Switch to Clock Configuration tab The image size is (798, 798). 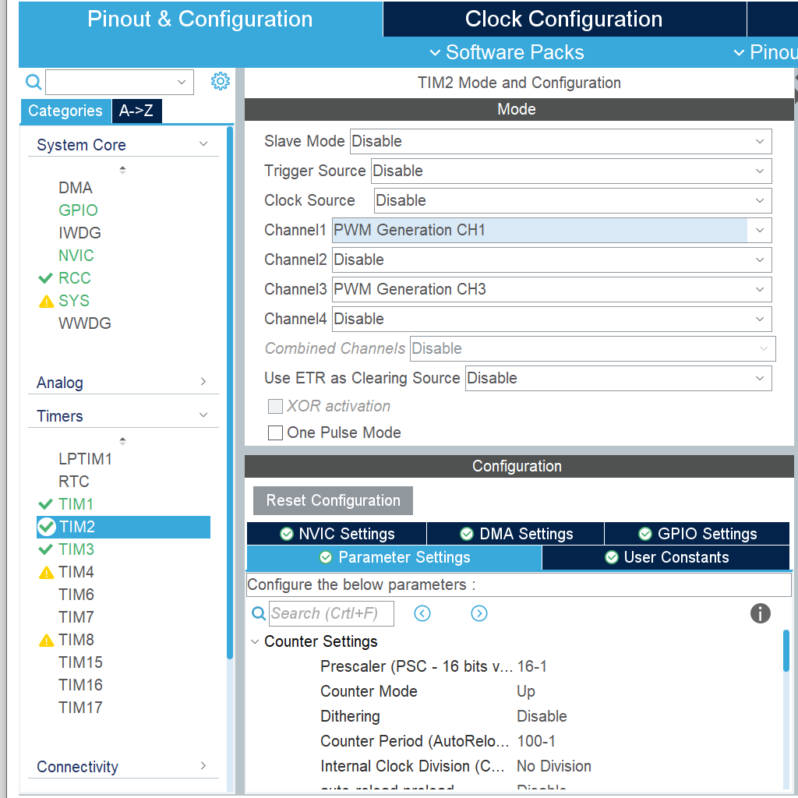pos(563,19)
